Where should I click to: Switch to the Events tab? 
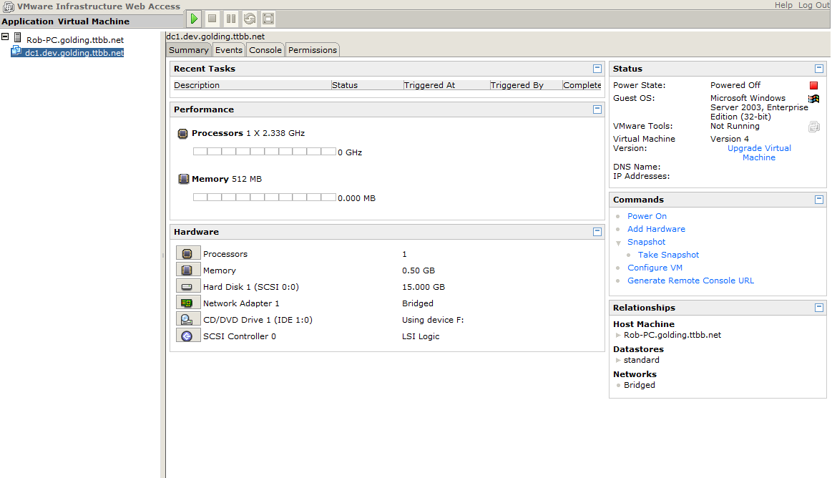click(229, 50)
